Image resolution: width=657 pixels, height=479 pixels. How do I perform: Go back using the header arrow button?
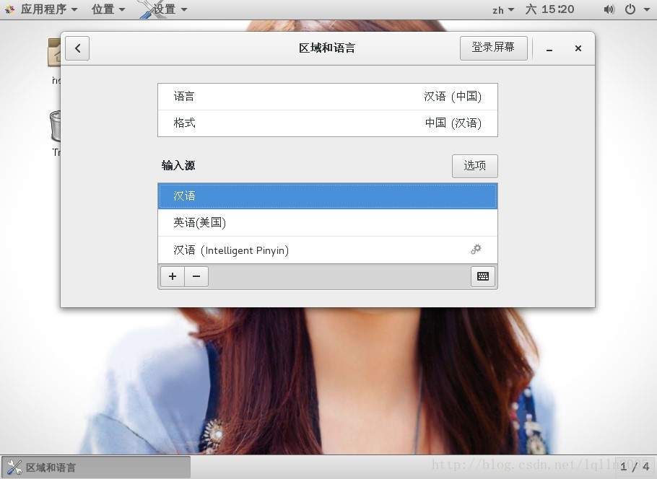coord(77,48)
